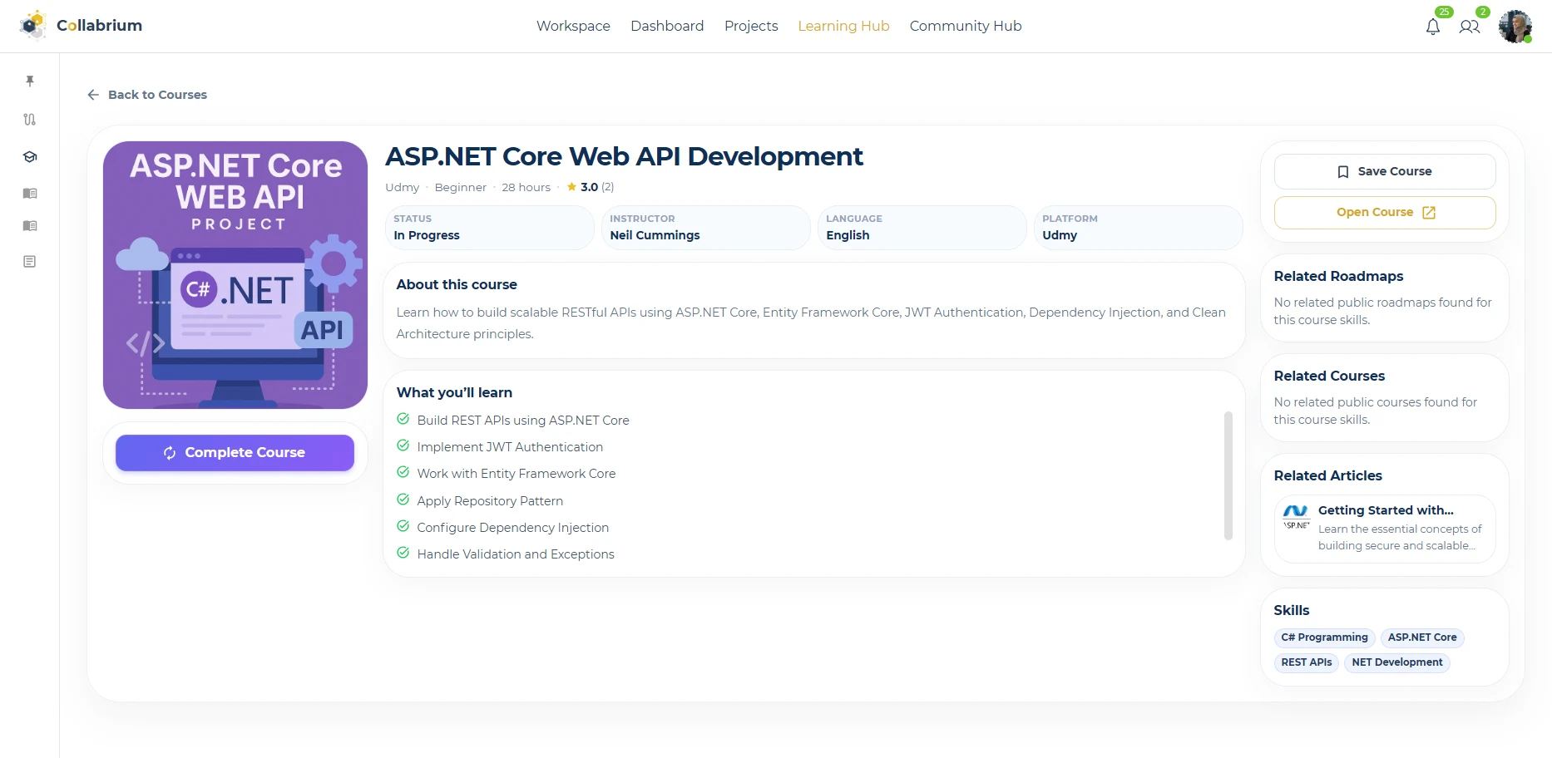Open the Projects tab

[751, 26]
